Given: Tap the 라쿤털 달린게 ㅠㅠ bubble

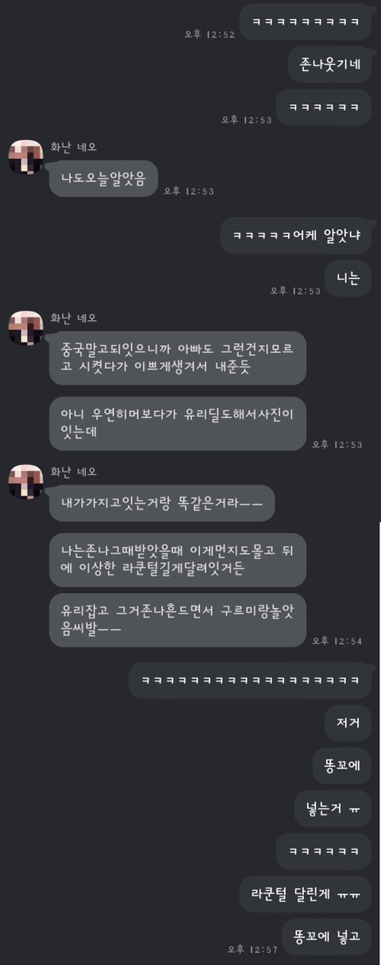Looking at the screenshot, I should click(x=306, y=893).
